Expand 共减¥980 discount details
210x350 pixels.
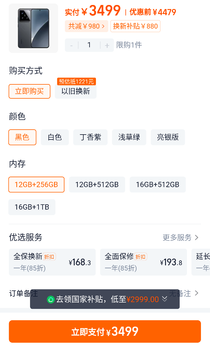pyautogui.click(x=87, y=26)
